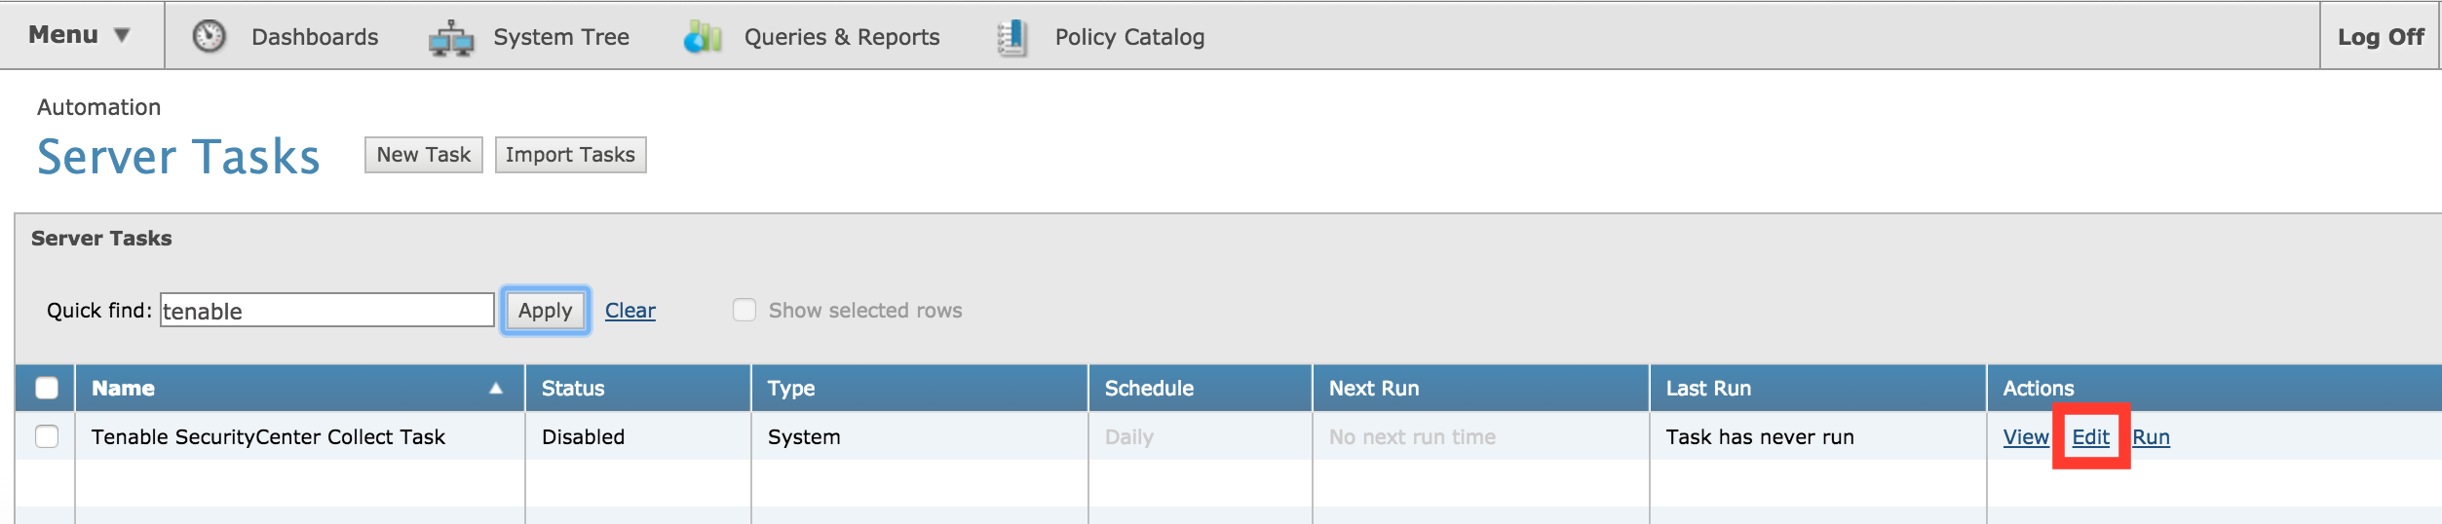The width and height of the screenshot is (2442, 524).
Task: Go to Policy Catalog
Action: point(1129,37)
